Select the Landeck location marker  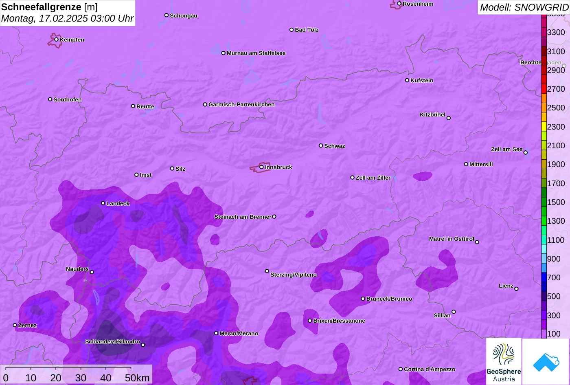[103, 203]
